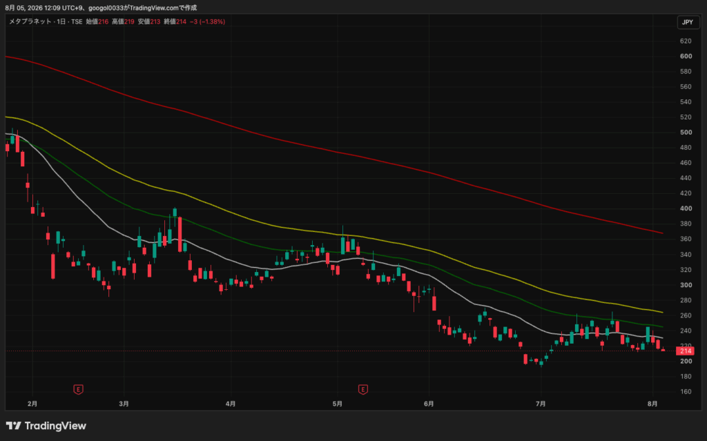Open the earnings E marker in May
707x441 pixels.
coord(363,389)
